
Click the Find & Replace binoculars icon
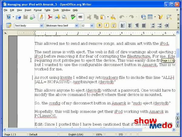[x=169, y=17]
